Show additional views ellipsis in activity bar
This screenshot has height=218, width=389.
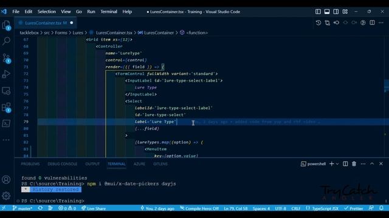6,140
